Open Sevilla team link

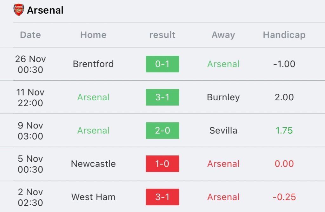coord(223,131)
